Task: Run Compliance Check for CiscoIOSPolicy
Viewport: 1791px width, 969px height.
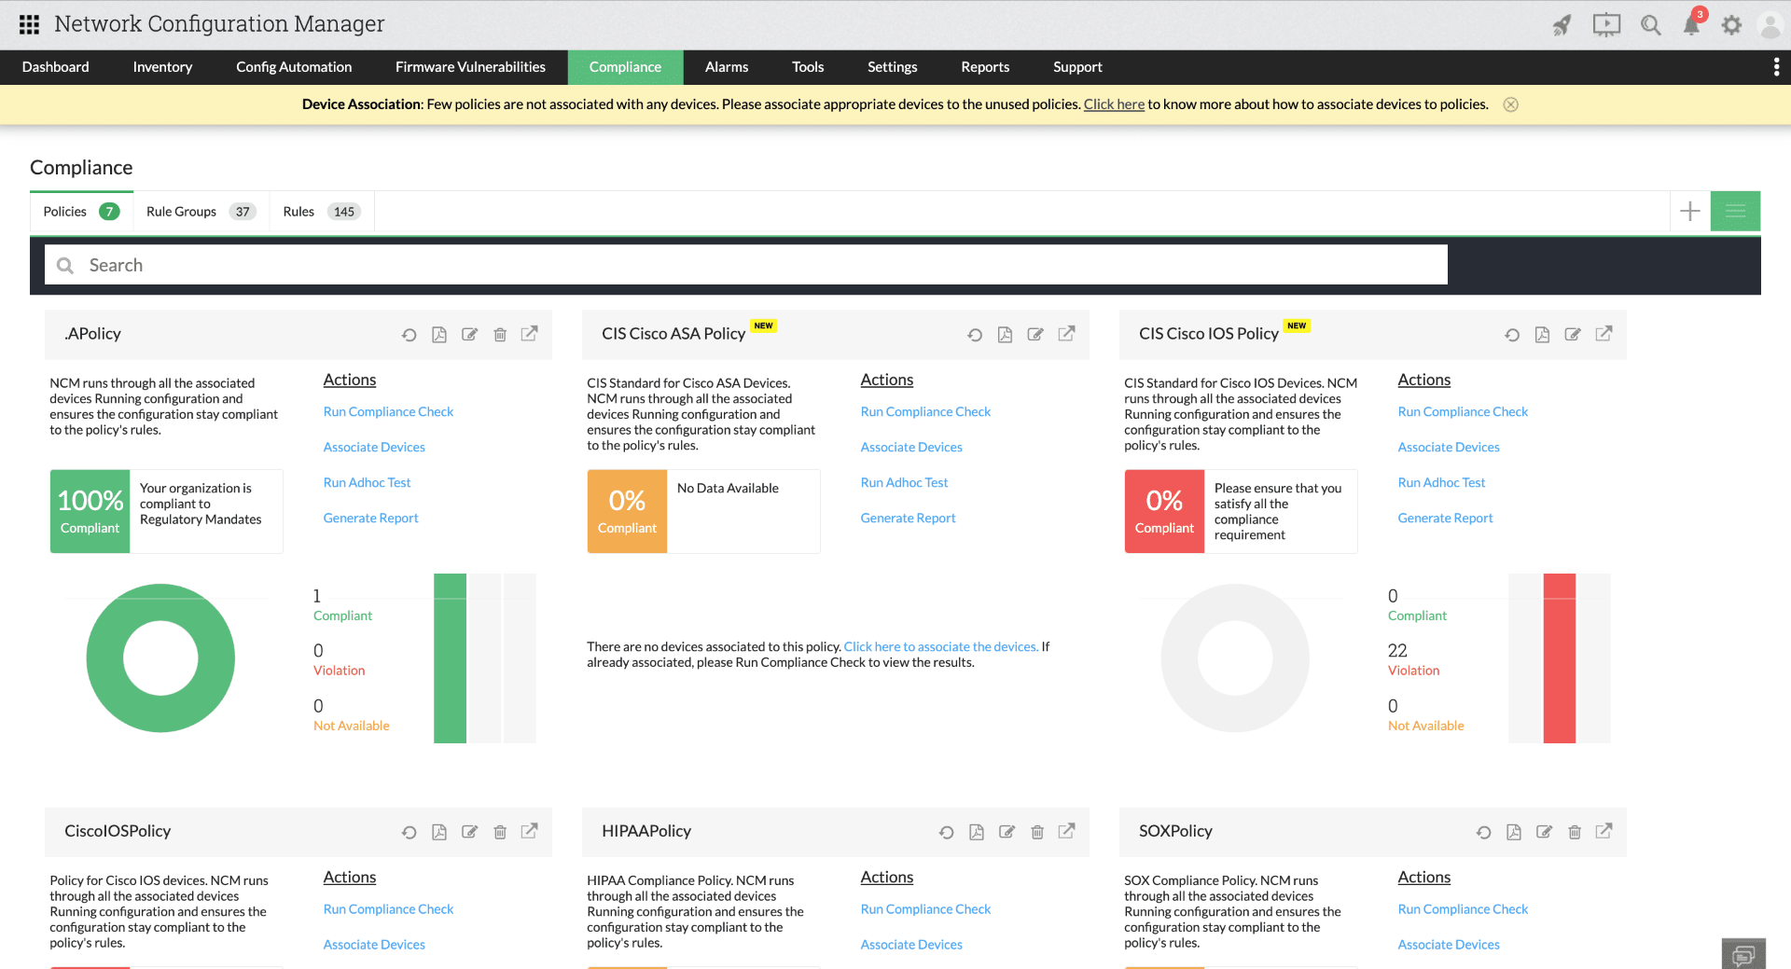Action: click(388, 909)
